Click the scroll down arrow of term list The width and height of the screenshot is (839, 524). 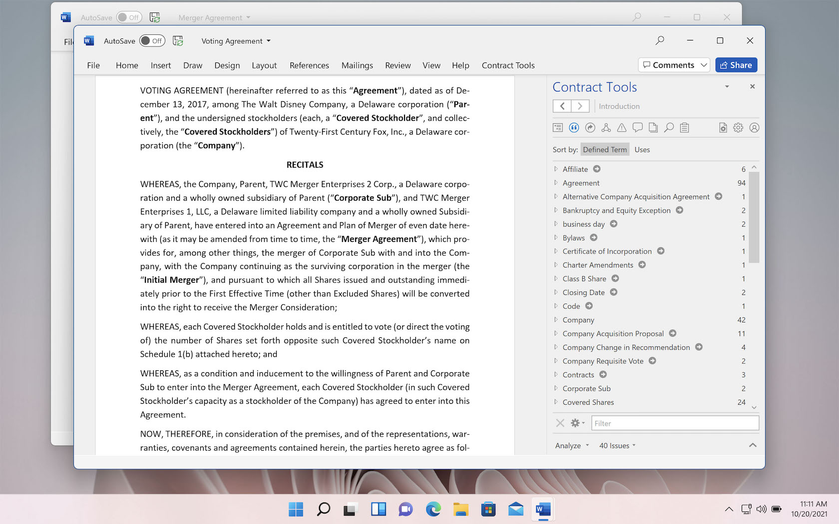coord(754,407)
